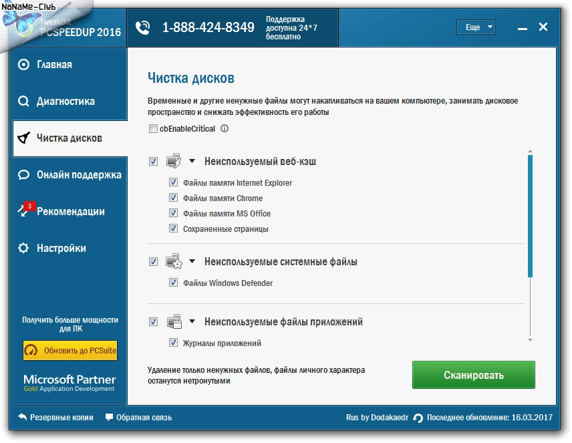Click the Неиспользуемые файлы приложений heading
This screenshot has width=572, height=443.
(x=283, y=322)
